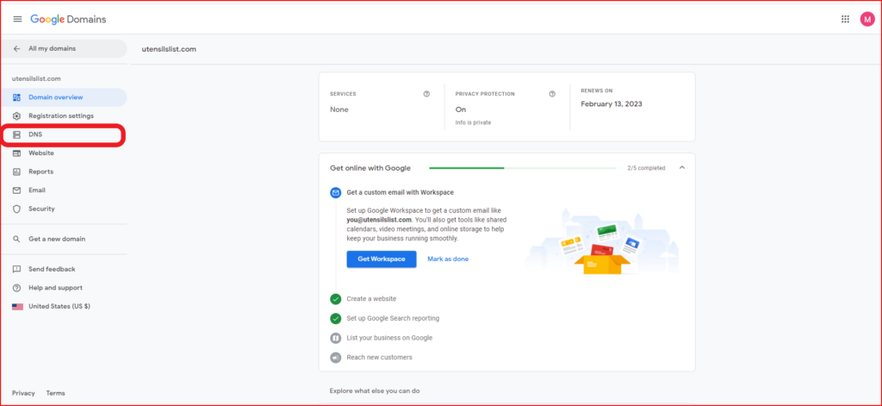Viewport: 882px width, 406px height.
Task: Click the help icon next to Privacy Protection
Action: click(x=552, y=94)
